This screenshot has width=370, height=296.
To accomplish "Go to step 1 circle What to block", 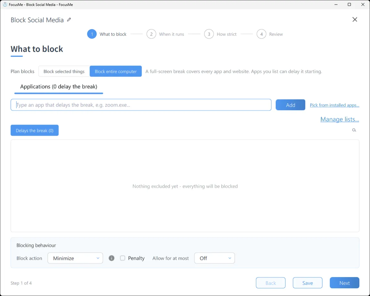I will tap(92, 34).
